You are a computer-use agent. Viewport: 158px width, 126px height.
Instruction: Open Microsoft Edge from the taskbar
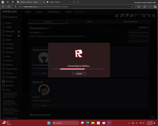88,123
